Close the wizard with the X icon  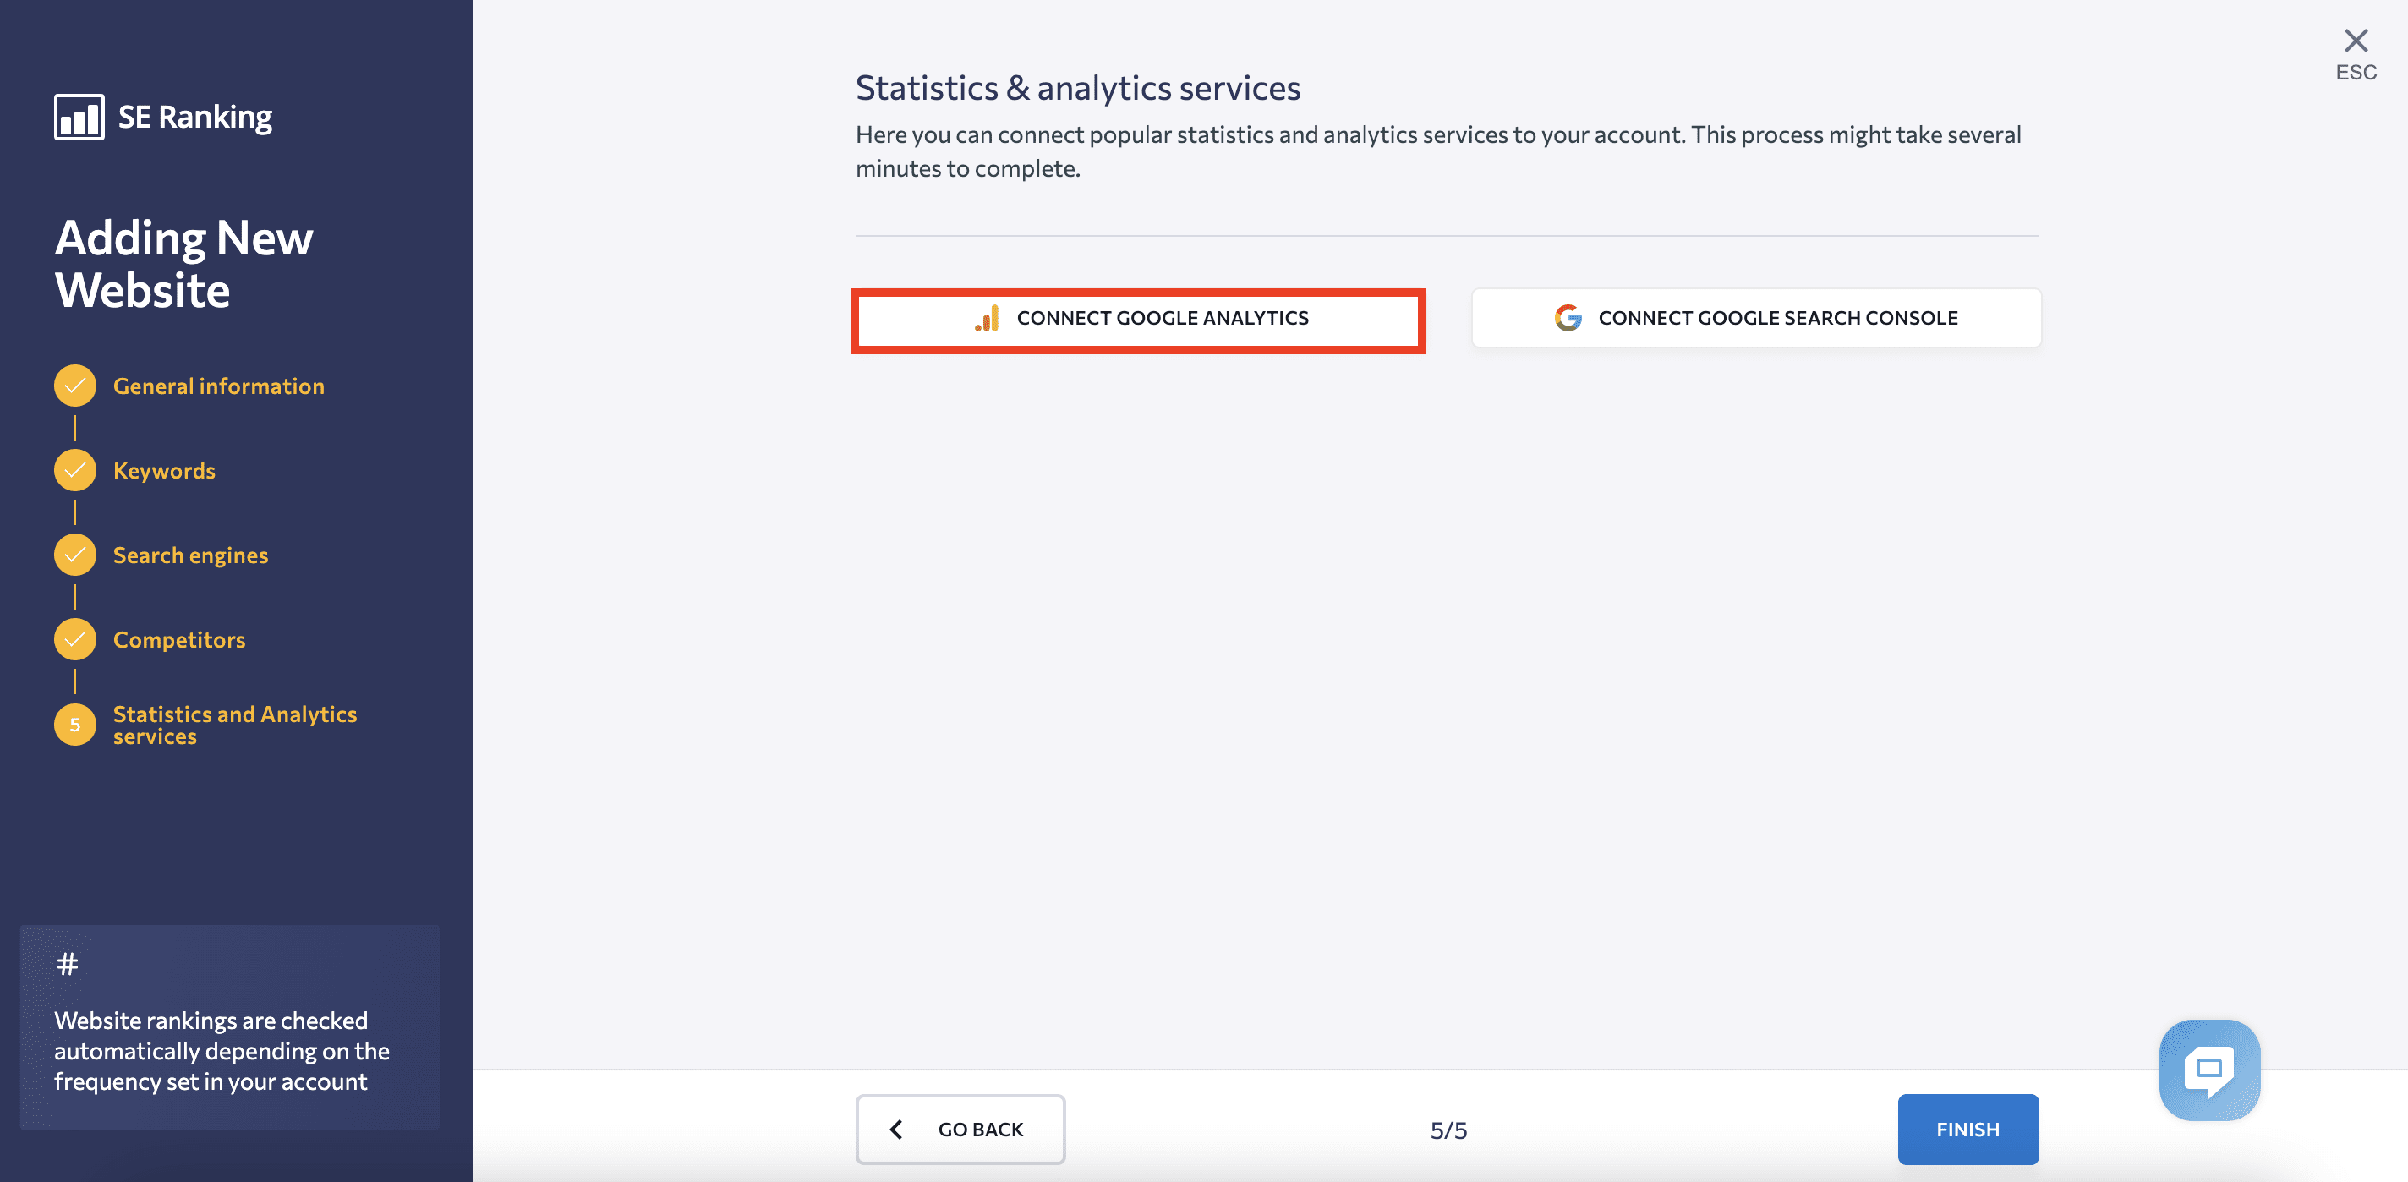[2356, 41]
